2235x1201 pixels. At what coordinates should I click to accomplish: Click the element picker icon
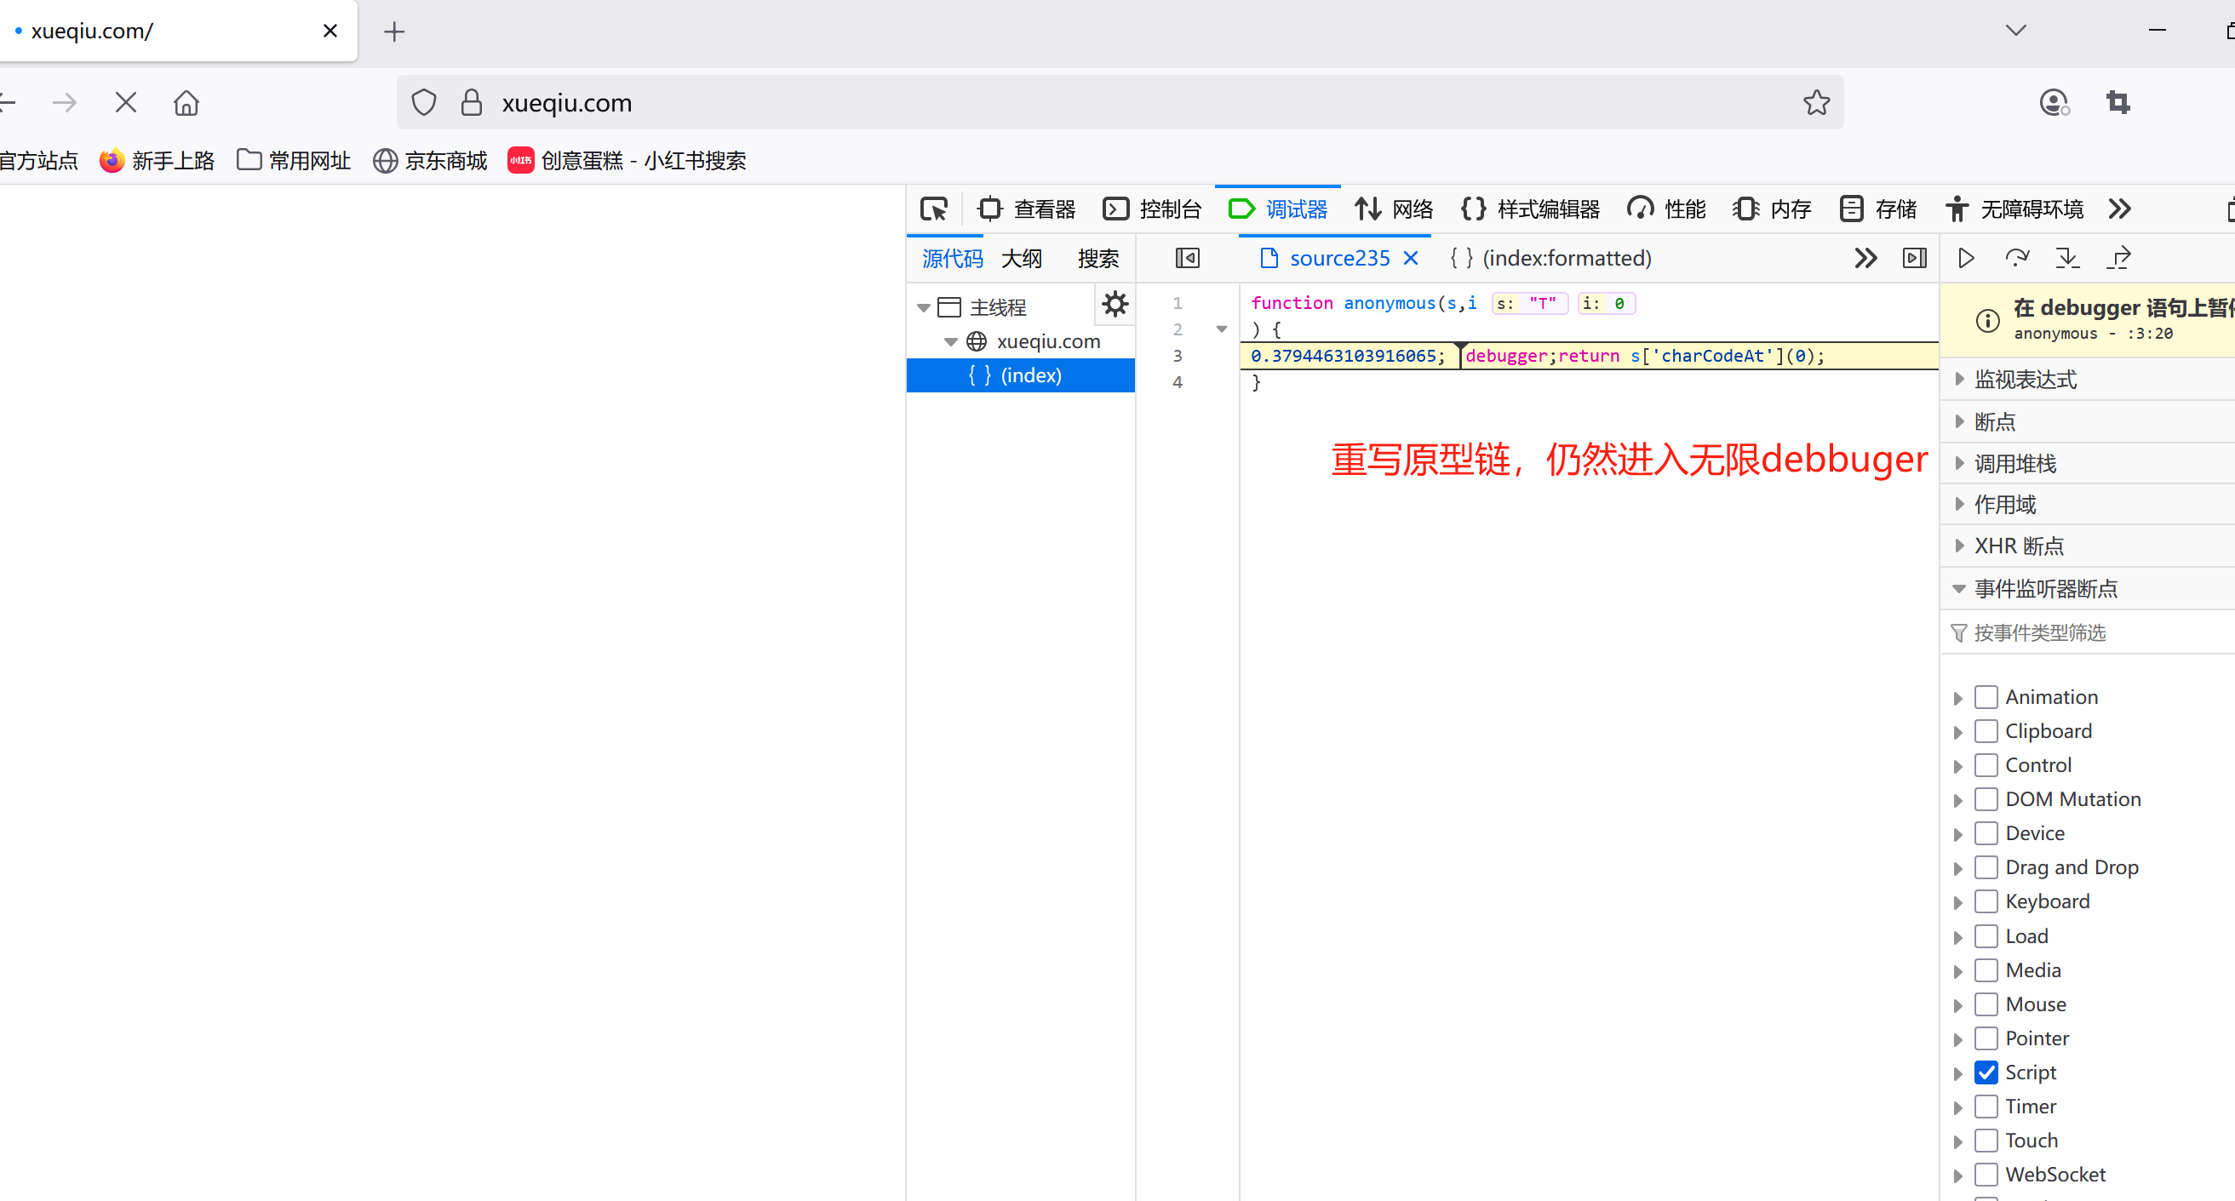[933, 209]
